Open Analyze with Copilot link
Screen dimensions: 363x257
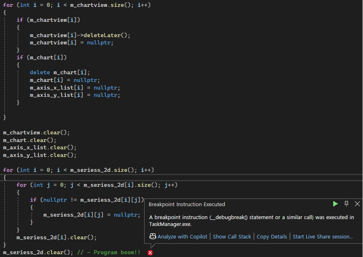pos(182,237)
